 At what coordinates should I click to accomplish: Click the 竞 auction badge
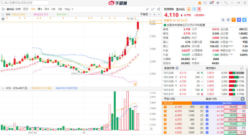[x=199, y=9]
